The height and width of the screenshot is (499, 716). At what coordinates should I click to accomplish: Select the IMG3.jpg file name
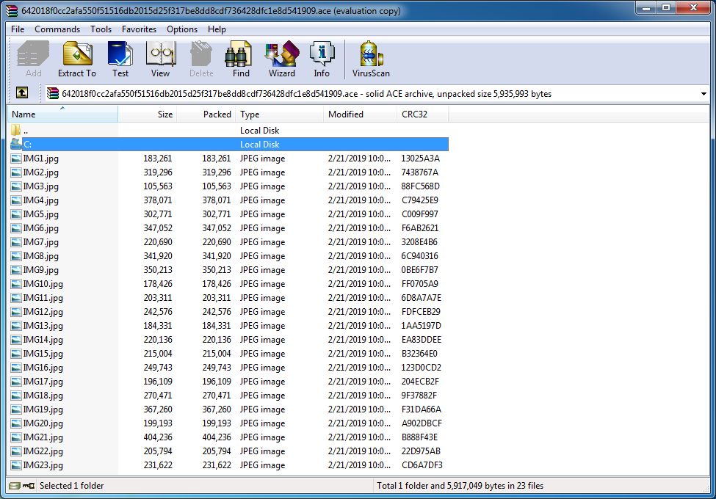40,186
